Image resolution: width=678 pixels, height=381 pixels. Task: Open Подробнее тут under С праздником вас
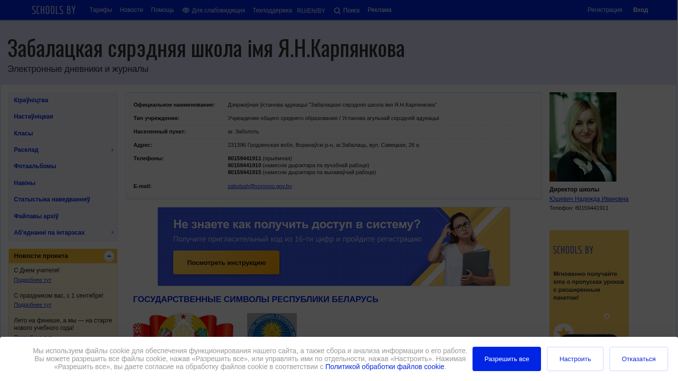33,305
